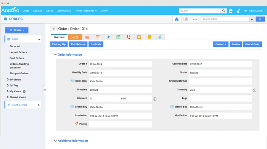Click the Review button
The image size is (267, 149).
tap(236, 44)
